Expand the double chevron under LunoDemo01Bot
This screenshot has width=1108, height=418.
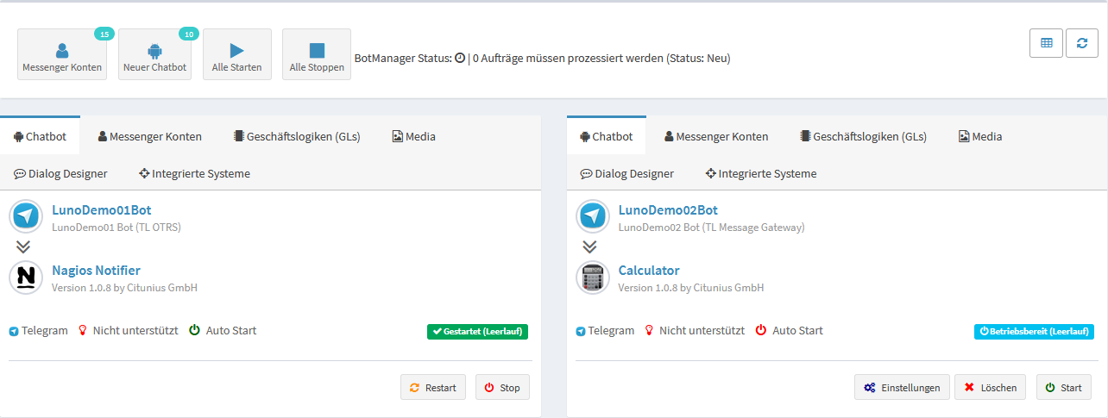(23, 246)
